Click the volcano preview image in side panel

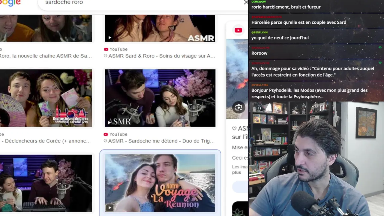tap(237, 79)
